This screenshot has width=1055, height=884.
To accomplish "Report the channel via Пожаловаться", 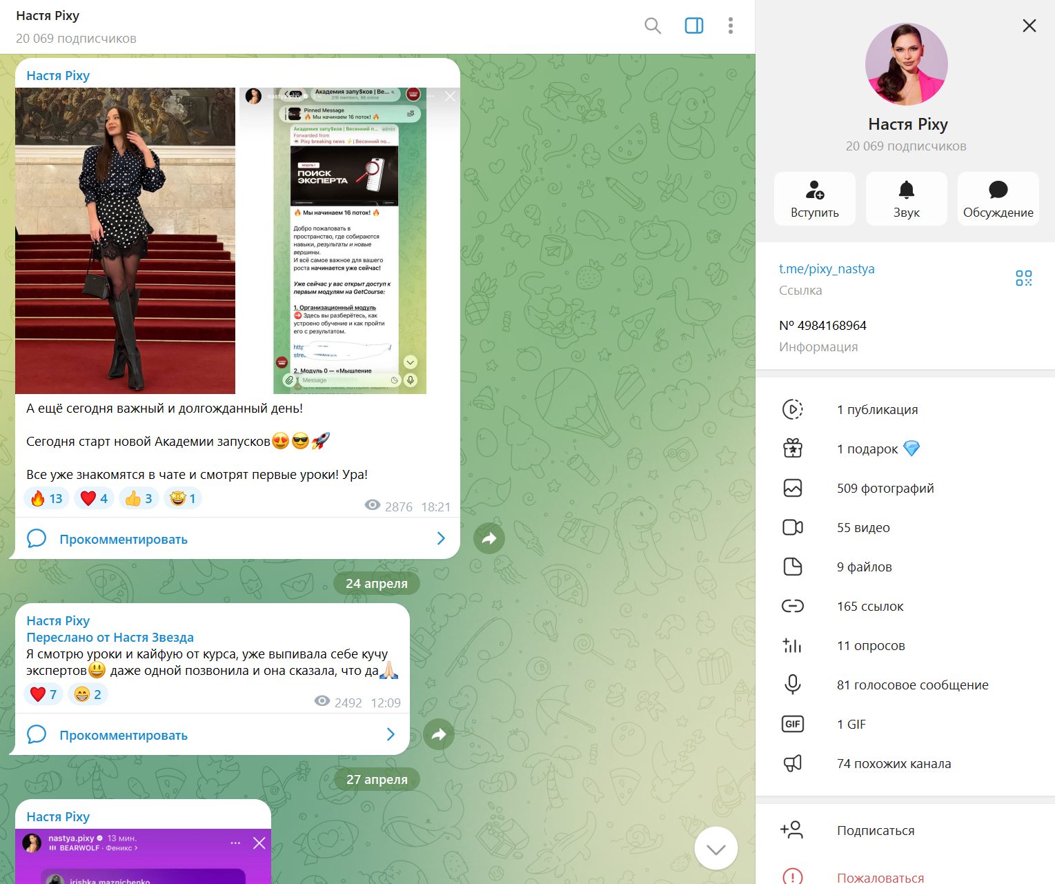I will 880,878.
